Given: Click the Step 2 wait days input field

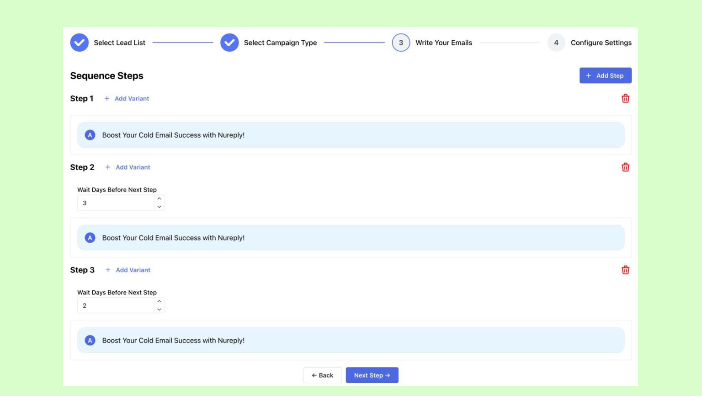Looking at the screenshot, I should coord(116,203).
